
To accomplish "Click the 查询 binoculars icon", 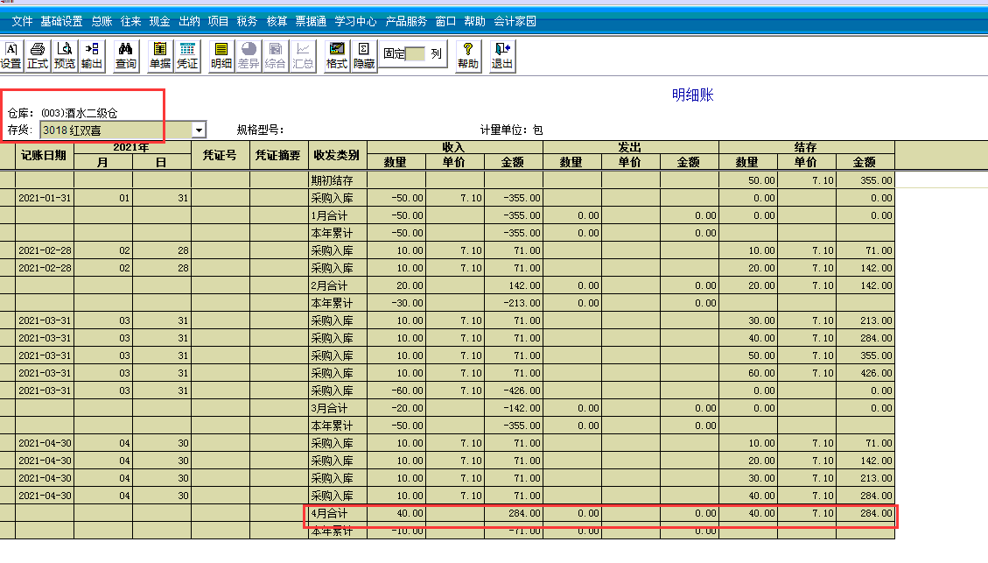I will [x=125, y=56].
